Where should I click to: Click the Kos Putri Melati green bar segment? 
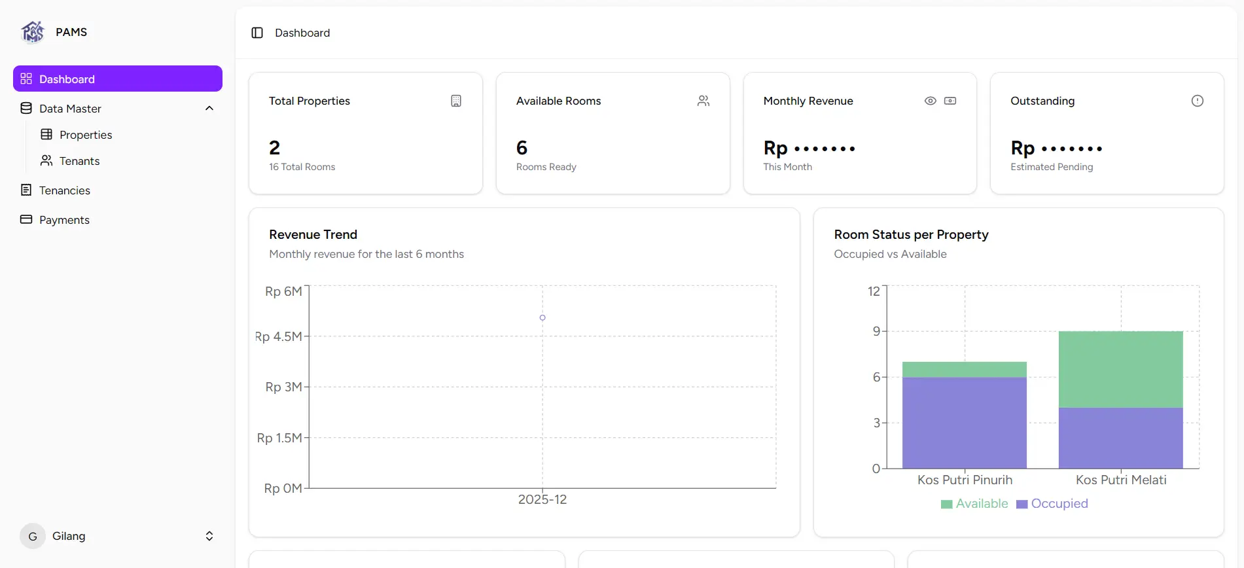point(1120,369)
